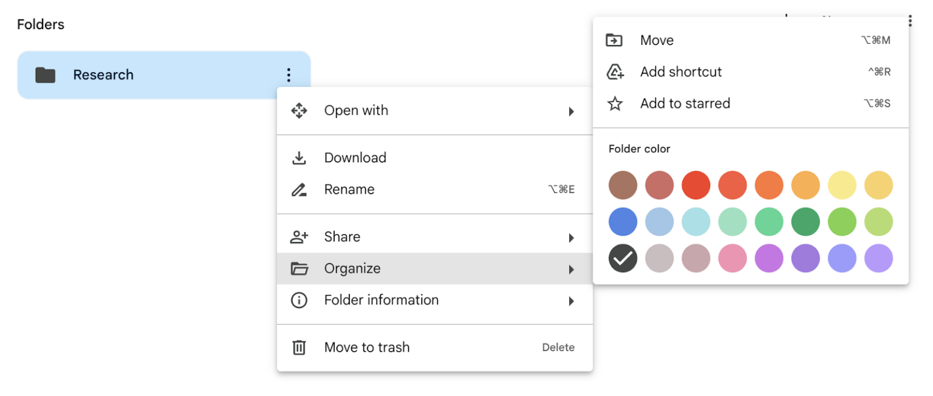933x396 pixels.
Task: Click the Rename menu entry
Action: click(349, 189)
